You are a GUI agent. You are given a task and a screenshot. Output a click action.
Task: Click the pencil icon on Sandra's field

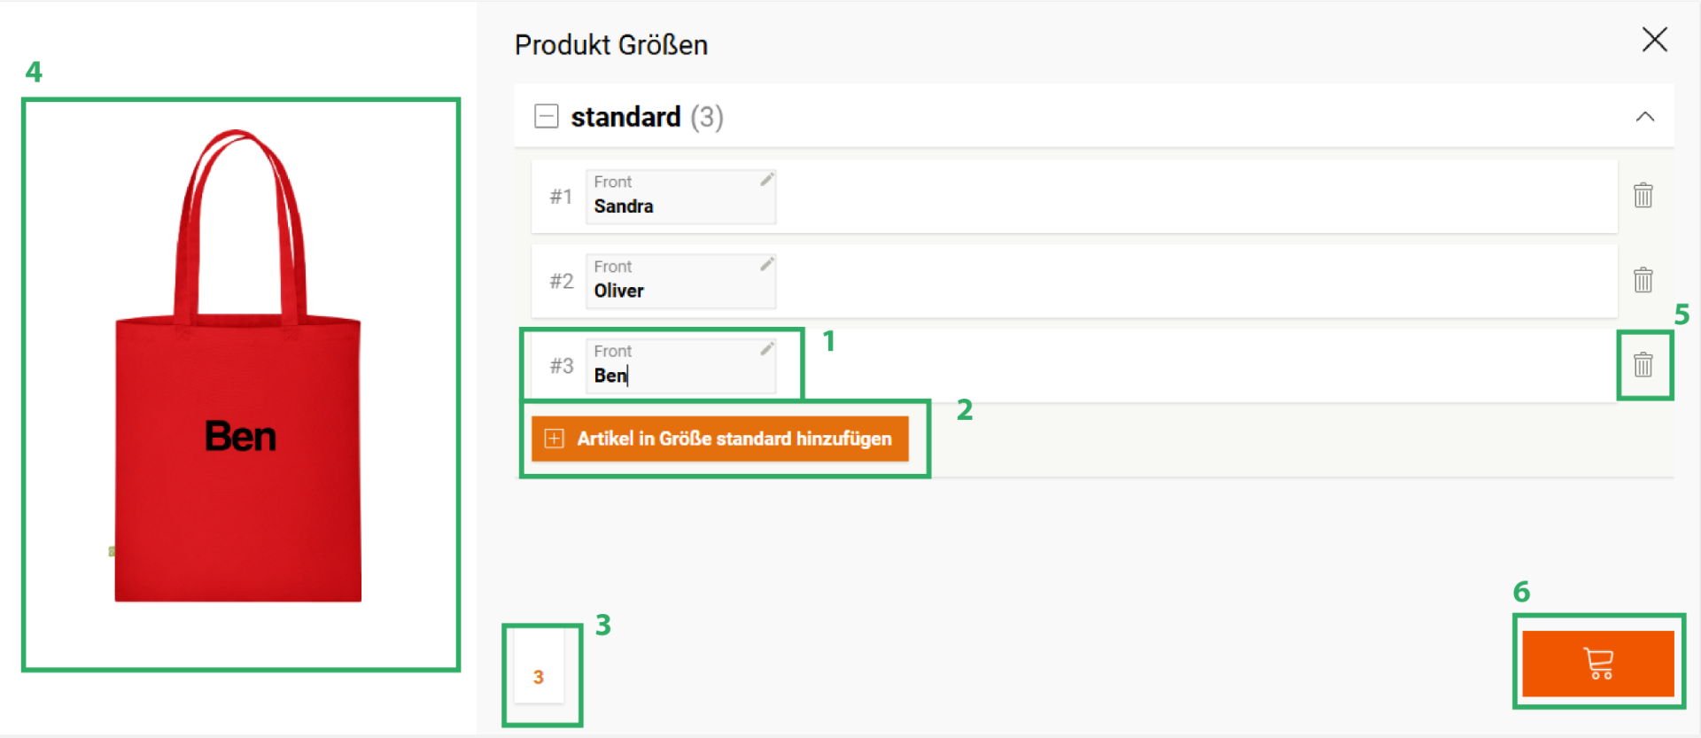[767, 180]
